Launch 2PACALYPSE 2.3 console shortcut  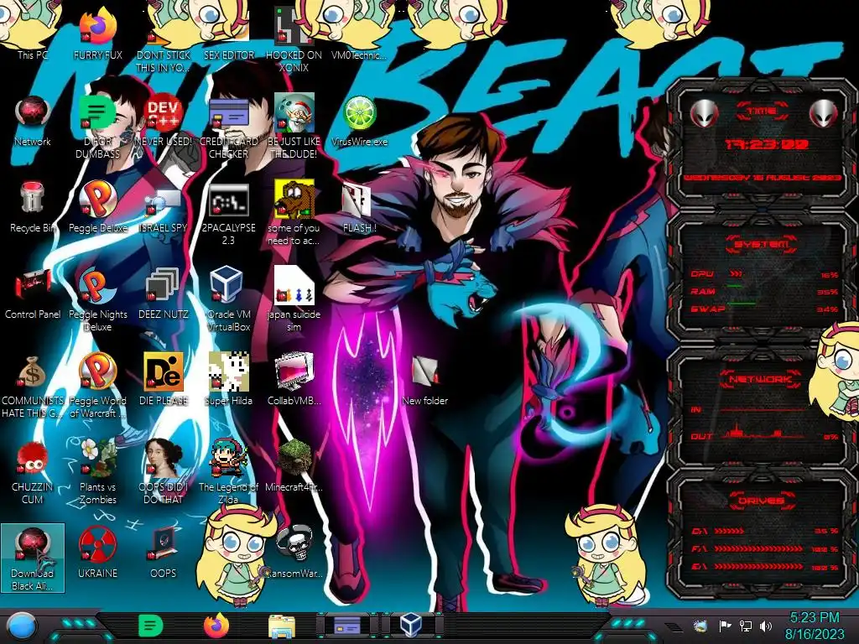(228, 214)
